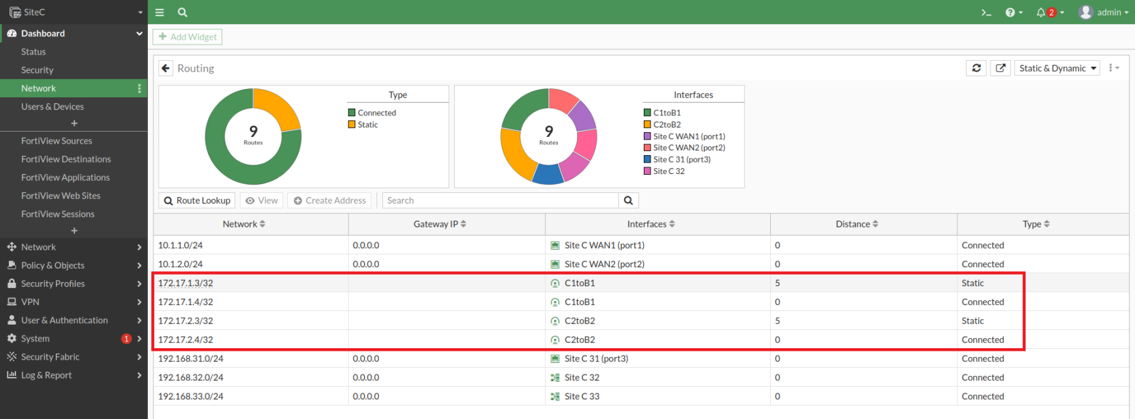Click the routing Search input field
Viewport: 1135px width, 419px height.
pos(501,200)
